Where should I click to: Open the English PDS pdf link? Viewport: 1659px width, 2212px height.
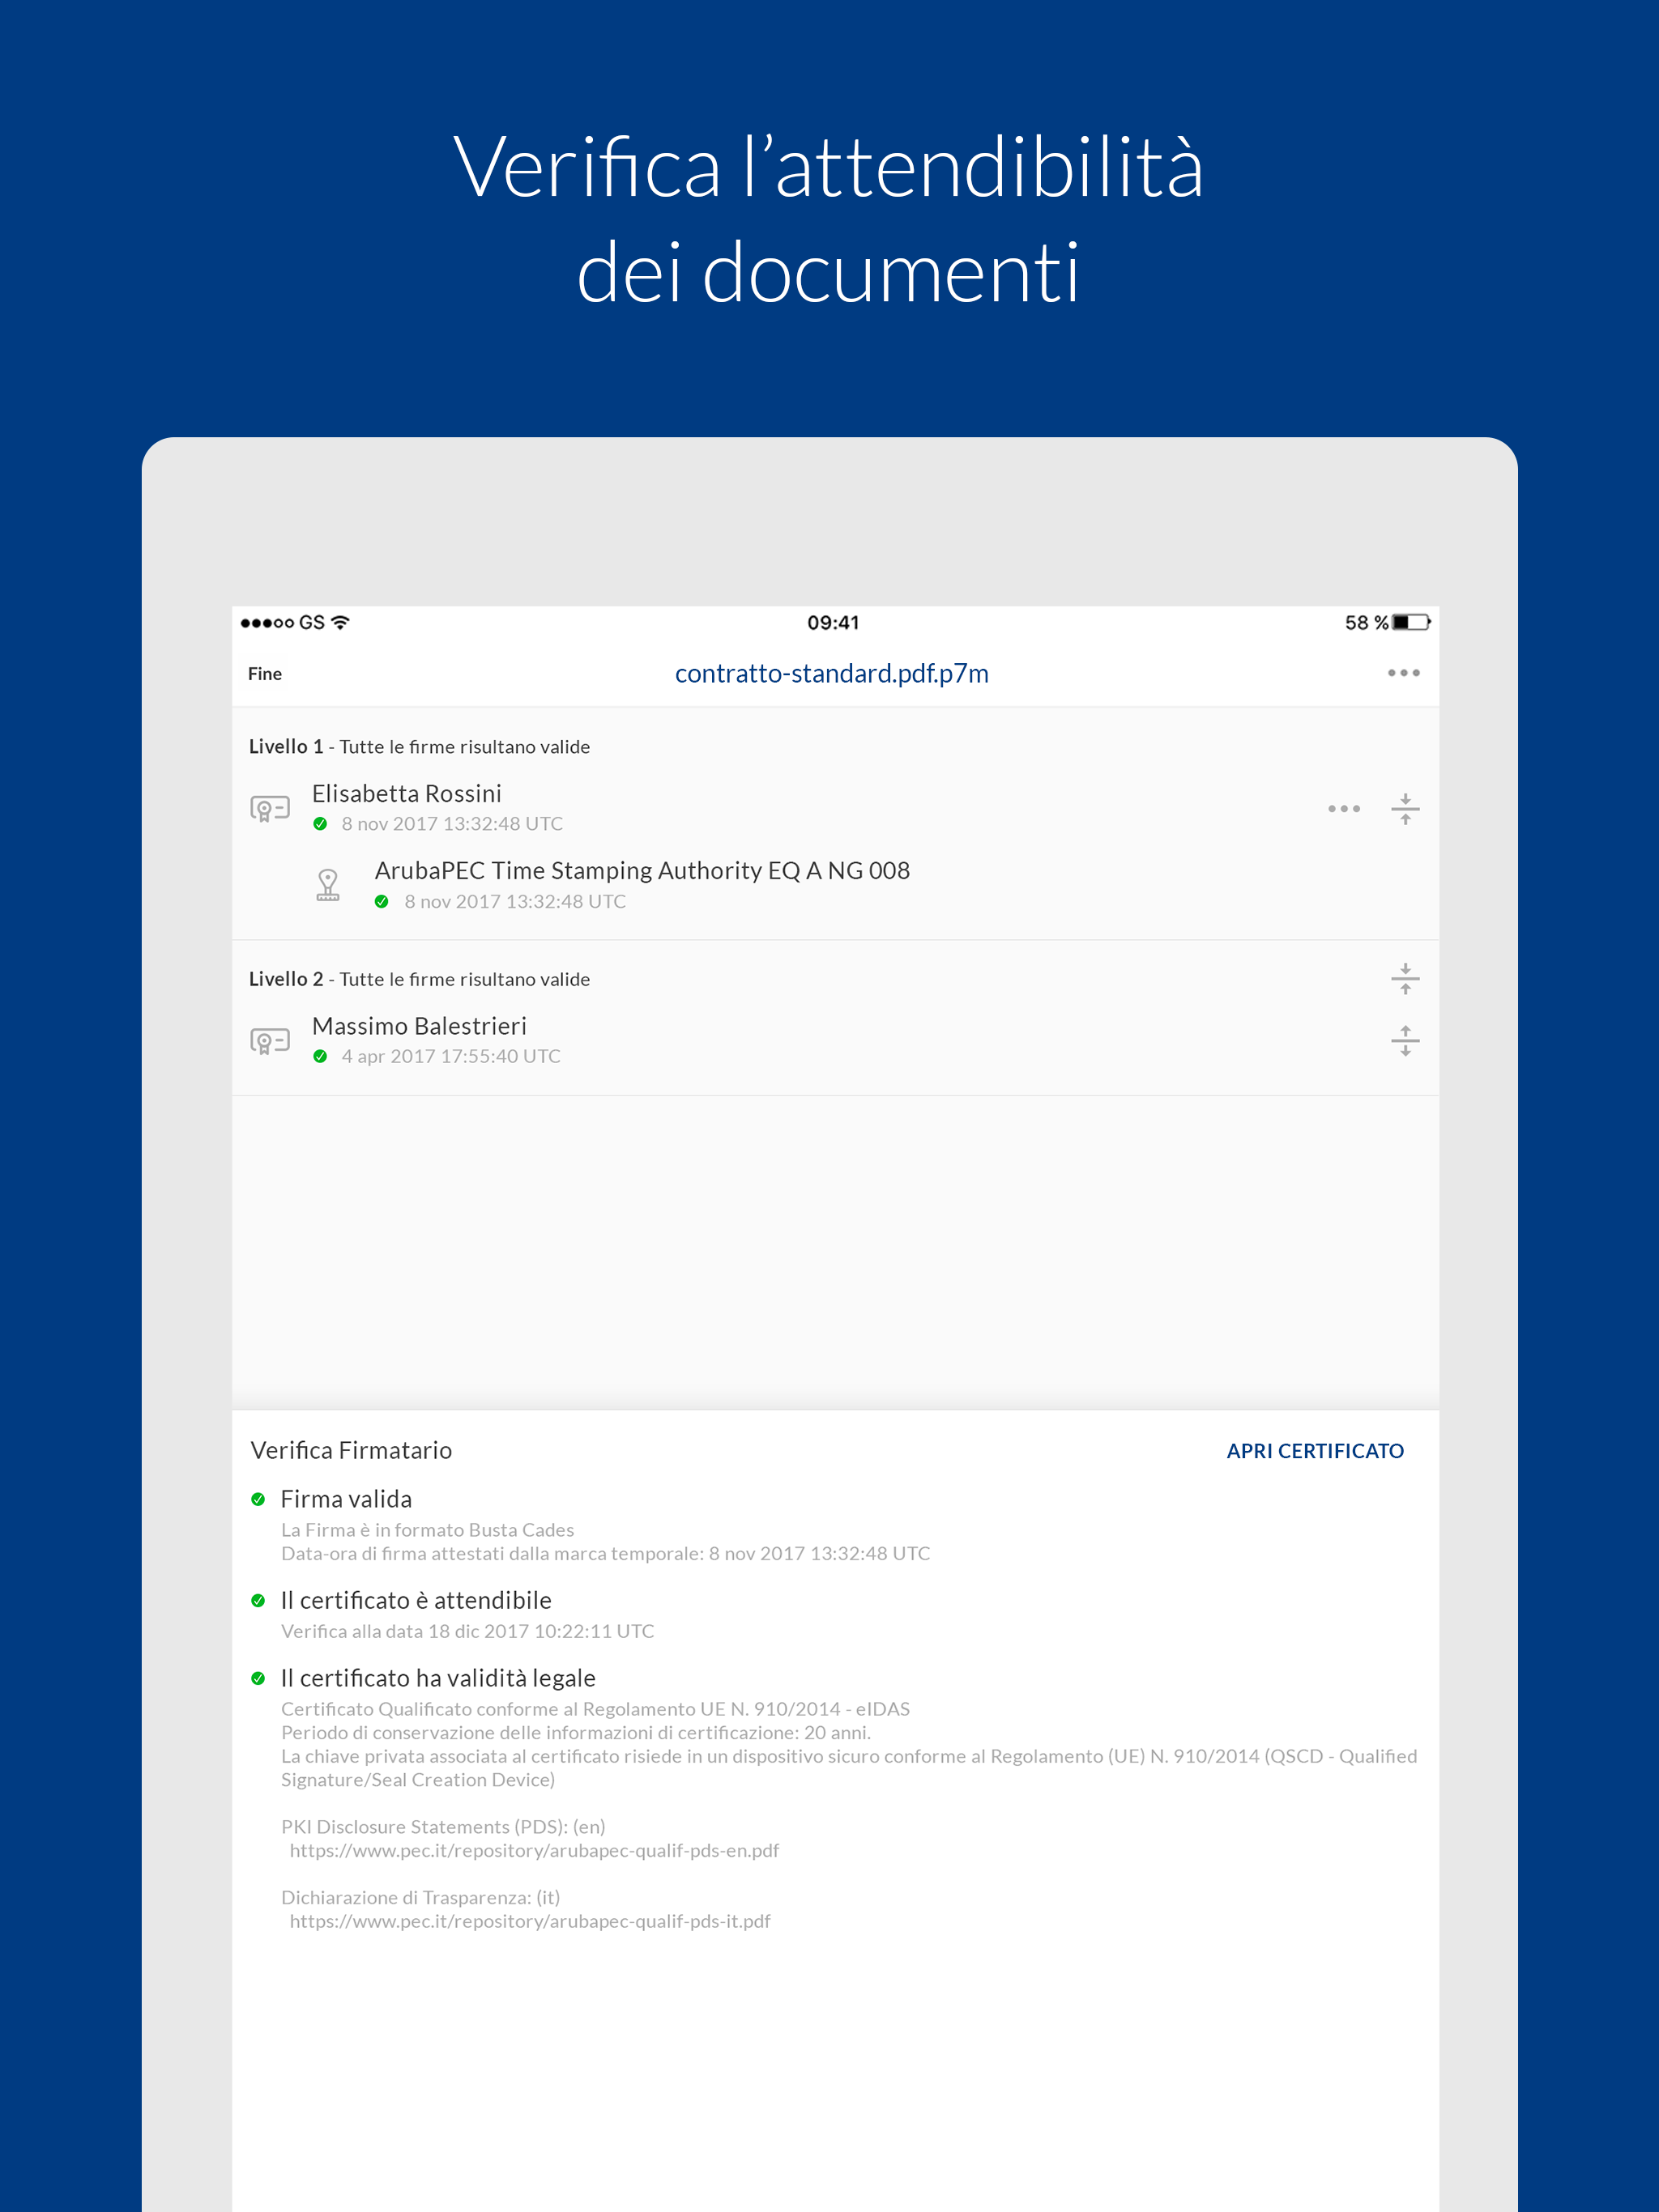[x=535, y=1850]
